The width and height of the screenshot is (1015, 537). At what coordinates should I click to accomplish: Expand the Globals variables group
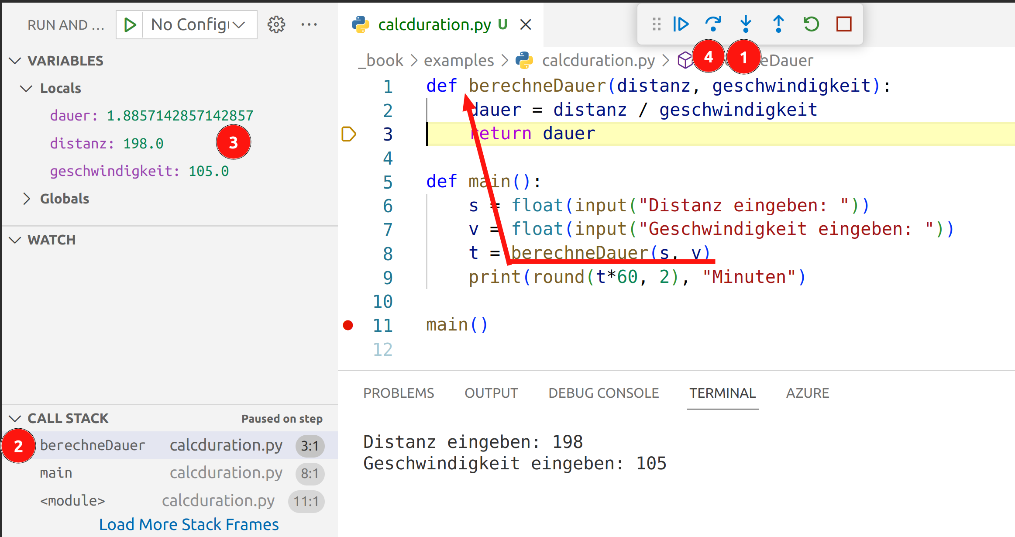pos(26,199)
